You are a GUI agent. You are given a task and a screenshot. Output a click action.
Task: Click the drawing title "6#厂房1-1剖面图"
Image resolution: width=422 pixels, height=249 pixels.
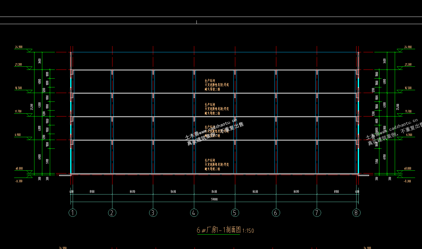pos(219,230)
